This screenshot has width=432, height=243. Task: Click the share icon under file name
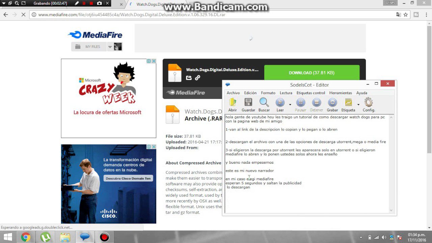point(189,78)
